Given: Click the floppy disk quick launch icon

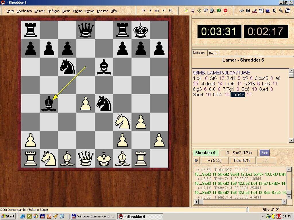Looking at the screenshot, I should (42, 216).
